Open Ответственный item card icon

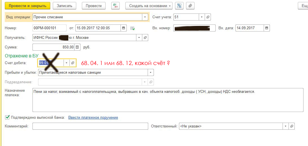click(x=292, y=126)
